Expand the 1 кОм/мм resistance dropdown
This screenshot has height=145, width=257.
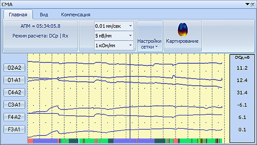[x=130, y=45]
